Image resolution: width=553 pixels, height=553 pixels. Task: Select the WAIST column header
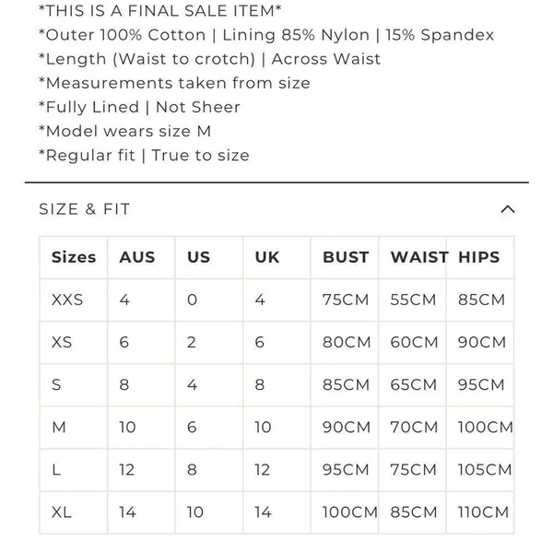(419, 257)
